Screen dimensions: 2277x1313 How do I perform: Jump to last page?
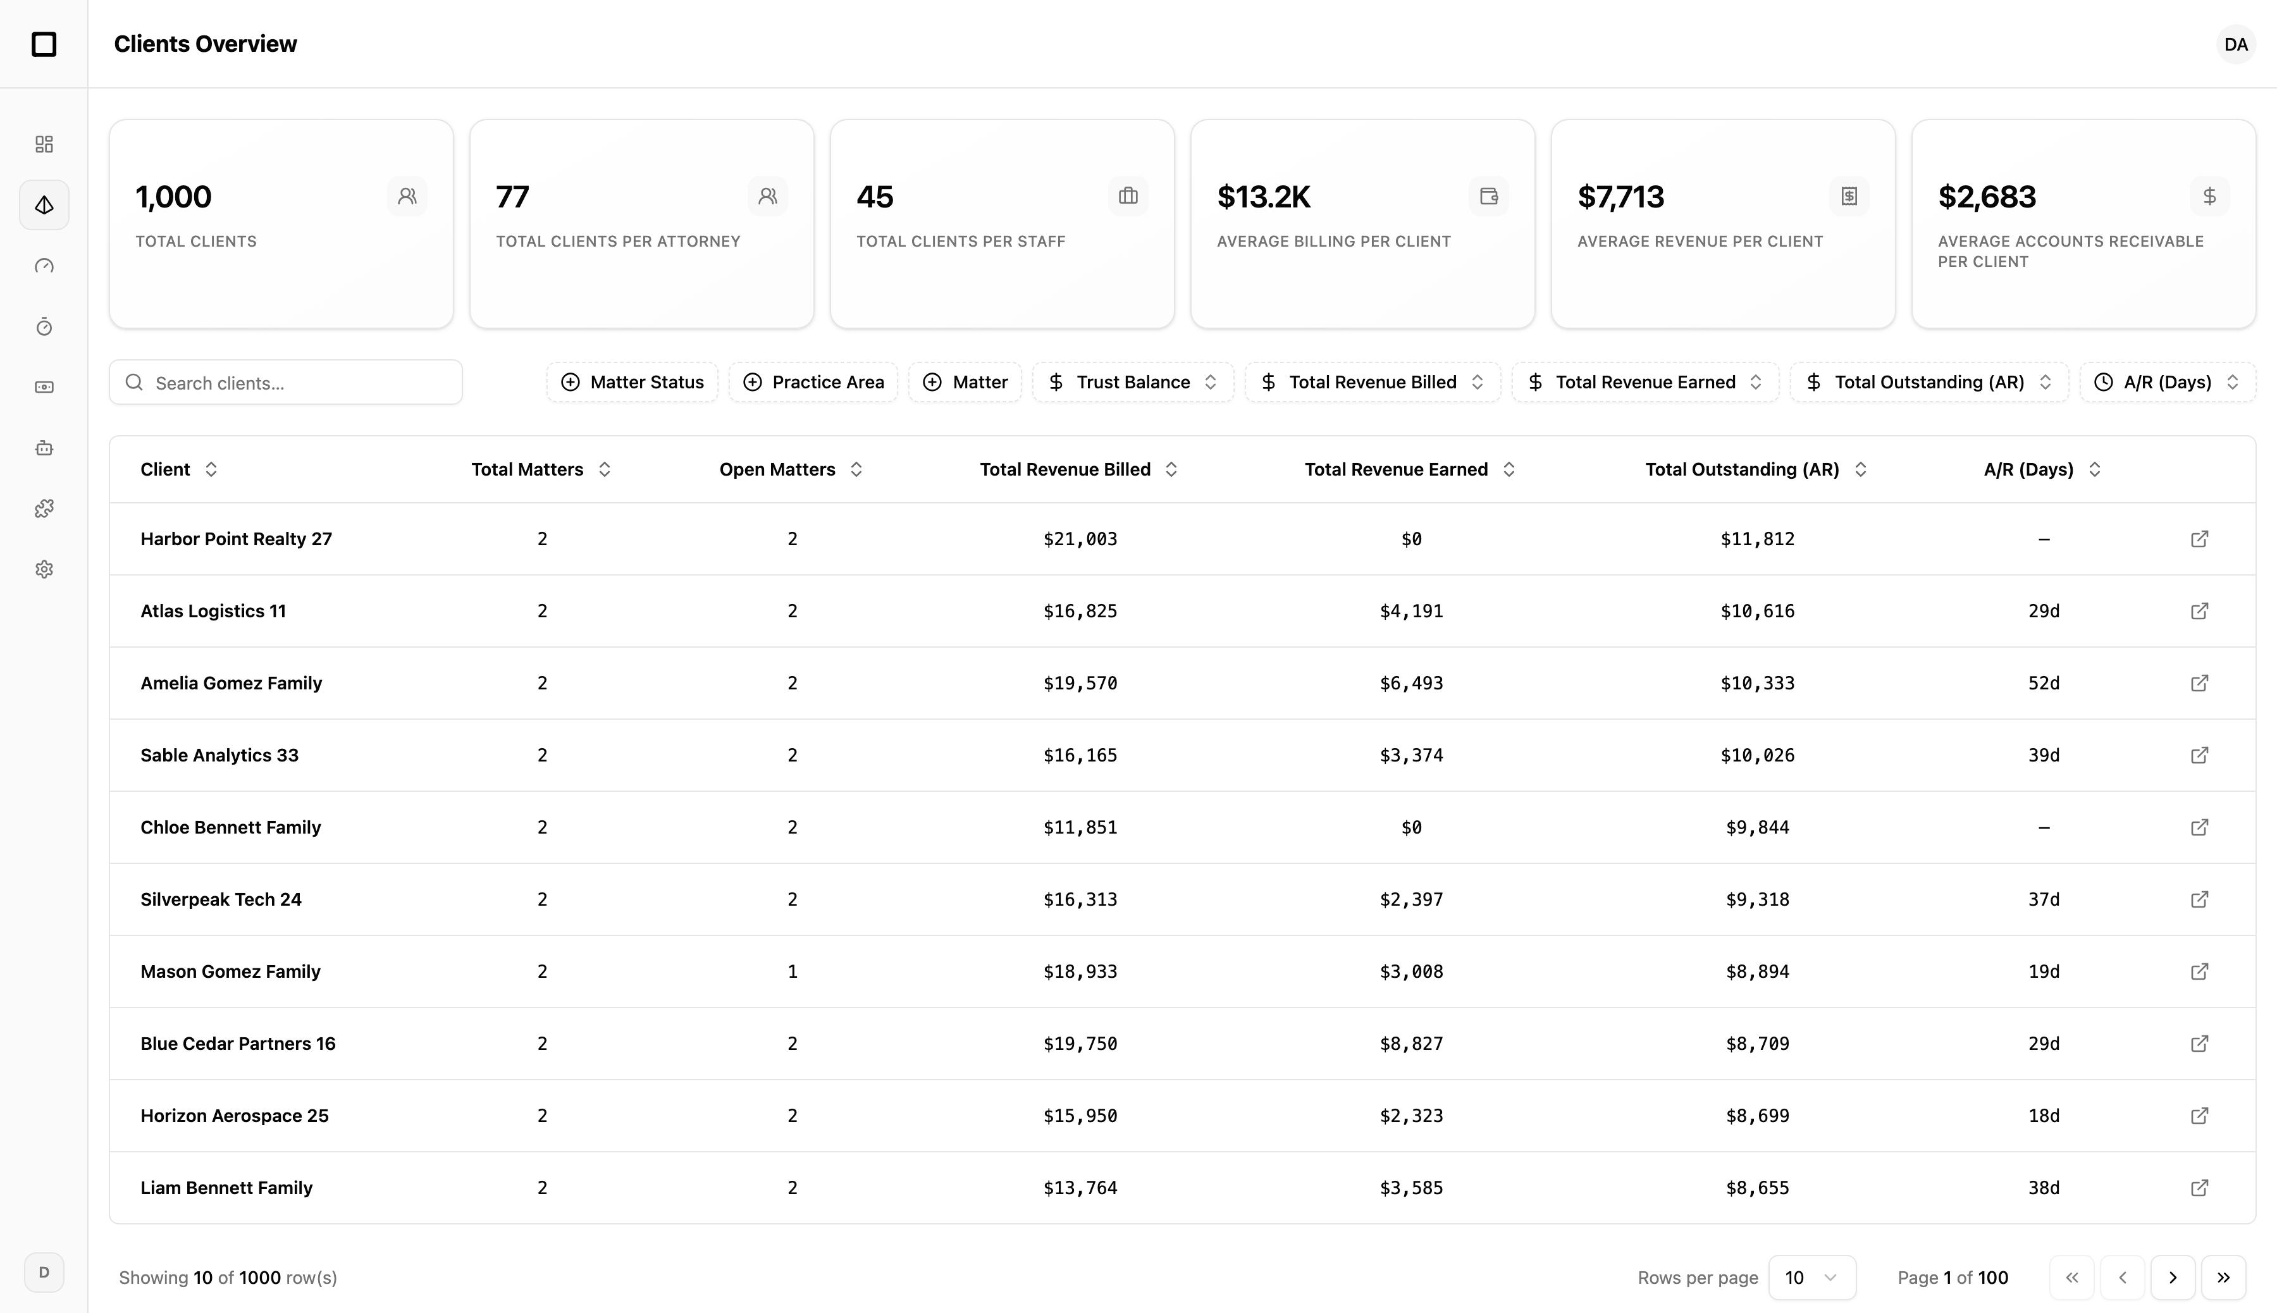click(2223, 1278)
